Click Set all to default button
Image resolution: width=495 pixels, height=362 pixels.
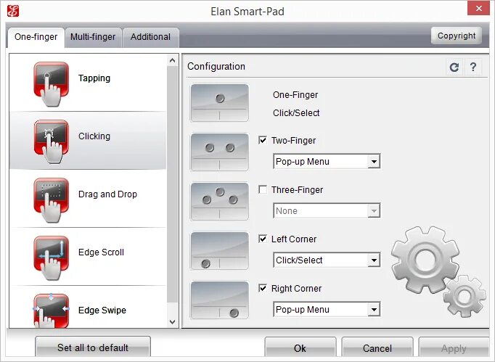93,347
